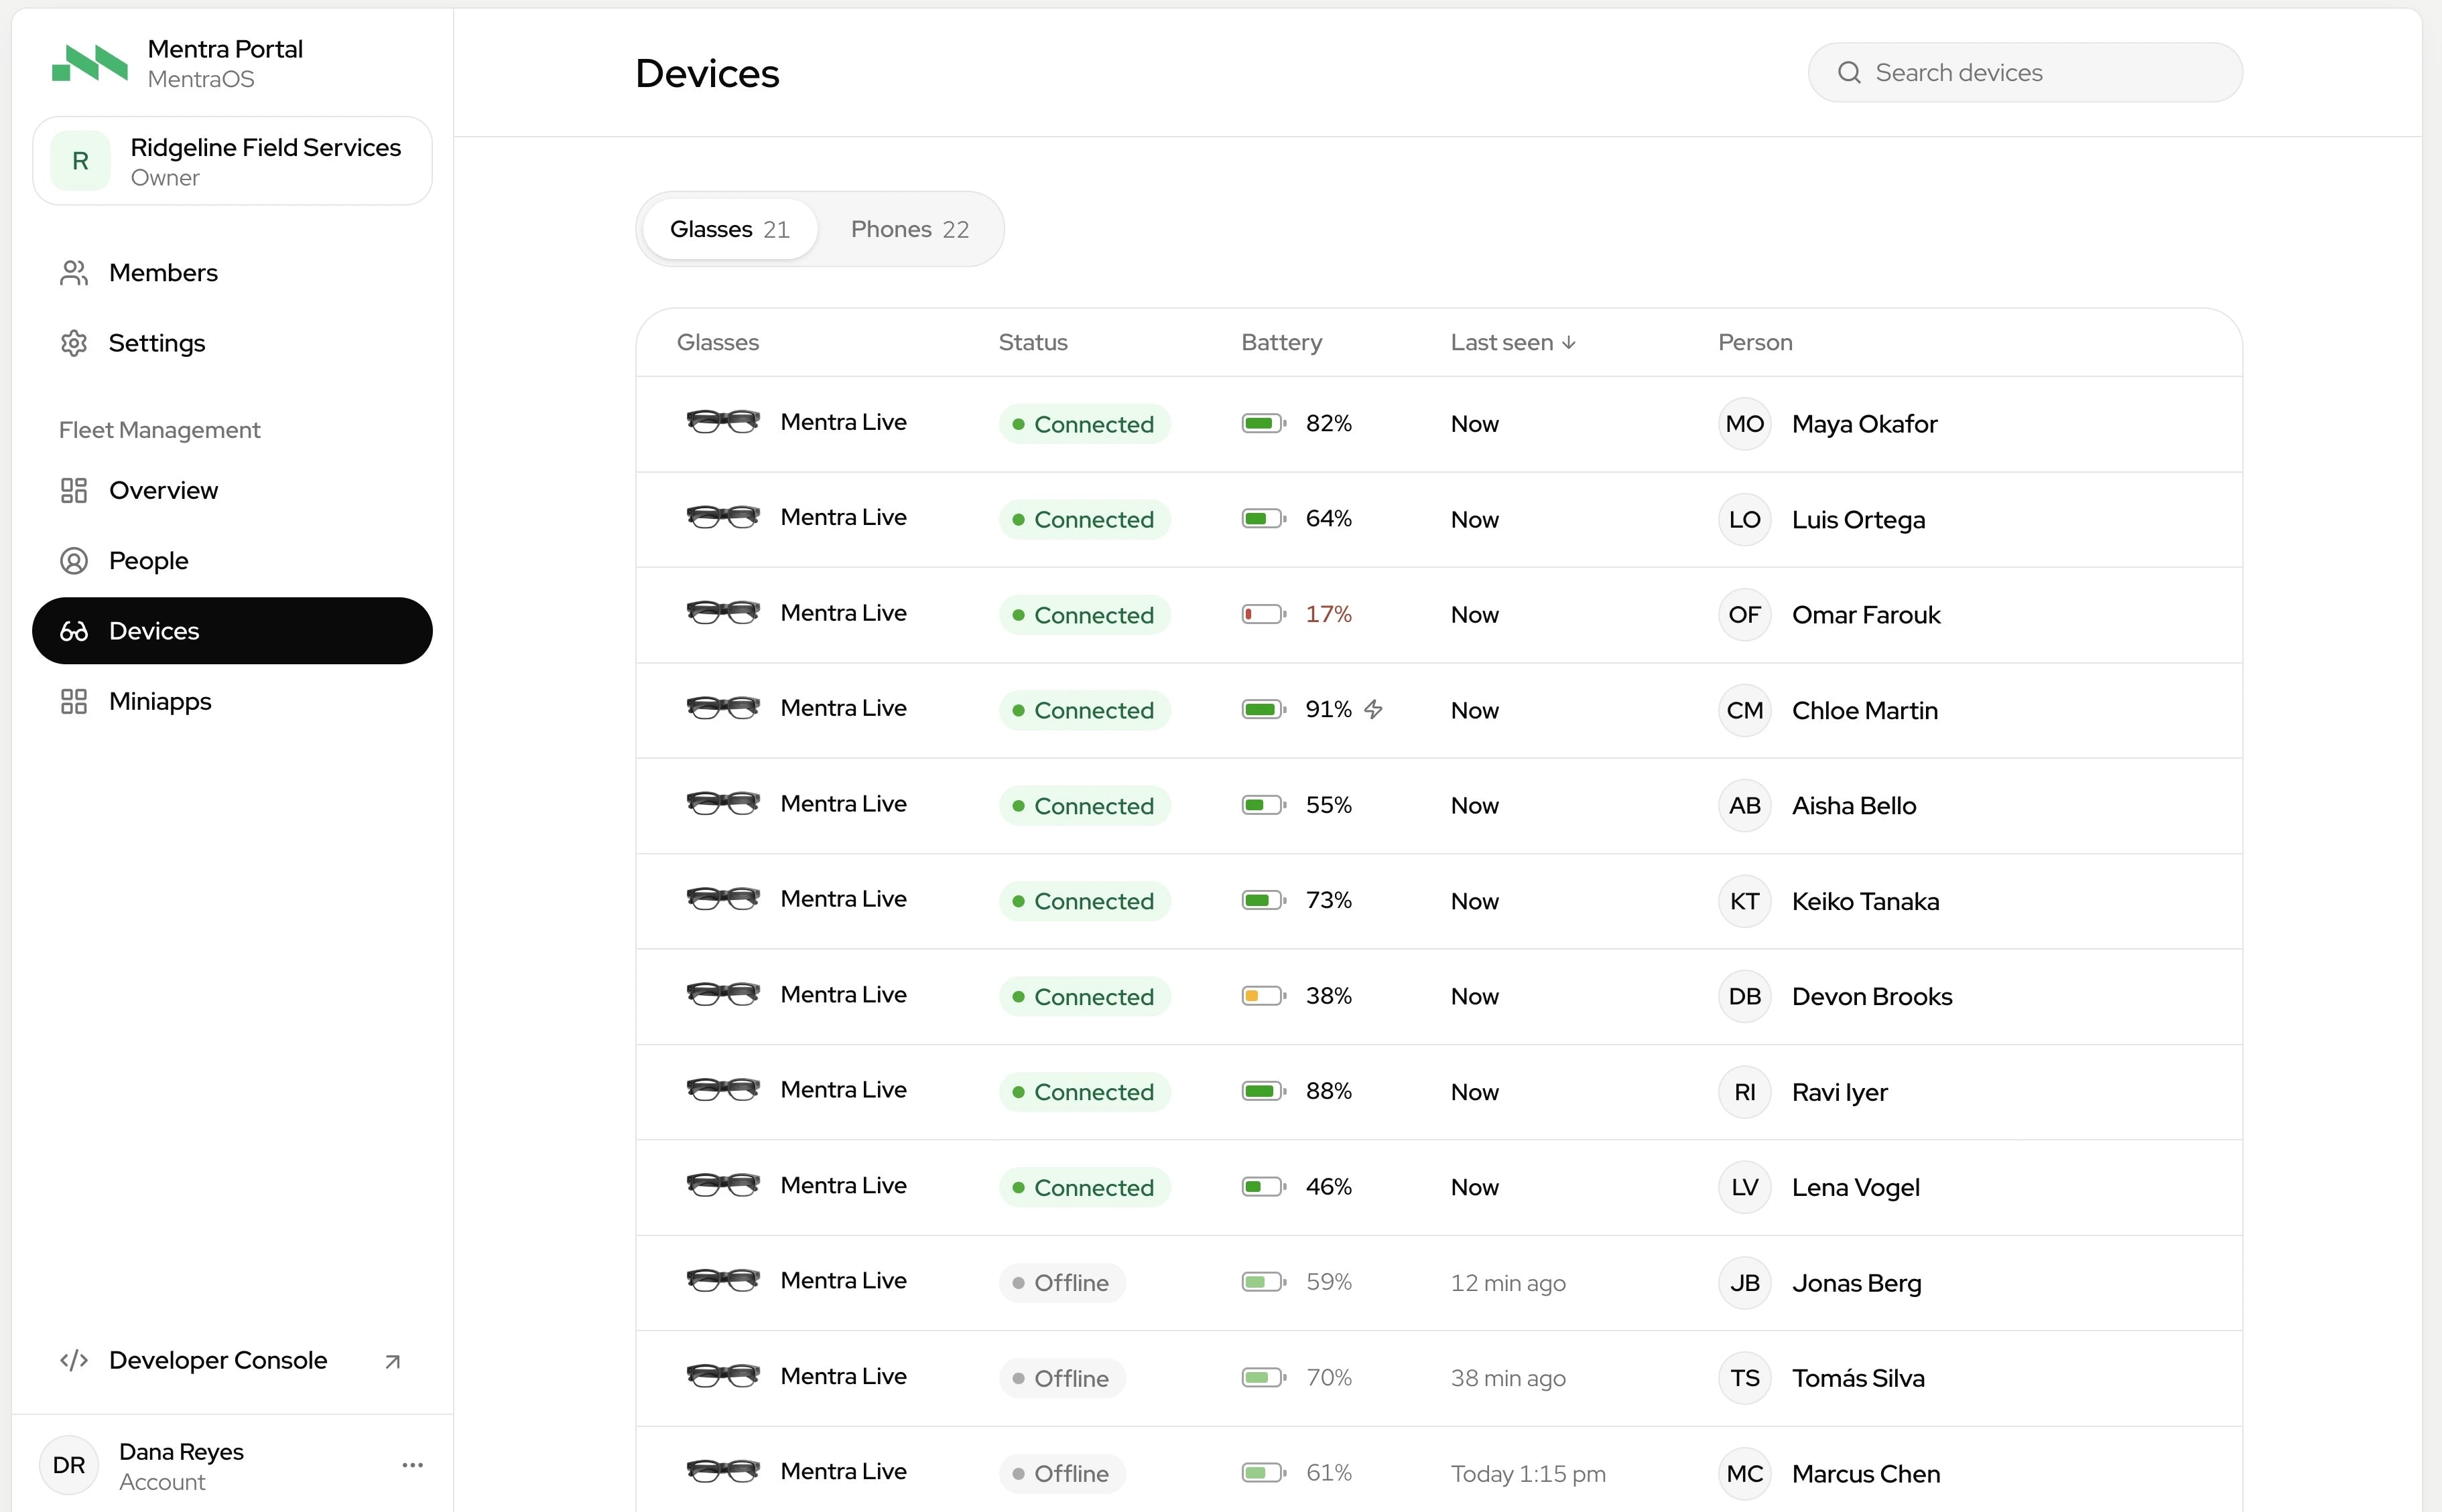Click the 88% battery value

tap(1328, 1091)
